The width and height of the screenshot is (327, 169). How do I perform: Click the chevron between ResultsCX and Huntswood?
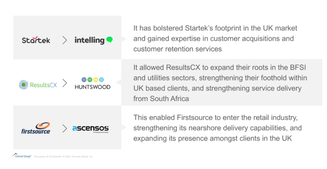coord(65,83)
